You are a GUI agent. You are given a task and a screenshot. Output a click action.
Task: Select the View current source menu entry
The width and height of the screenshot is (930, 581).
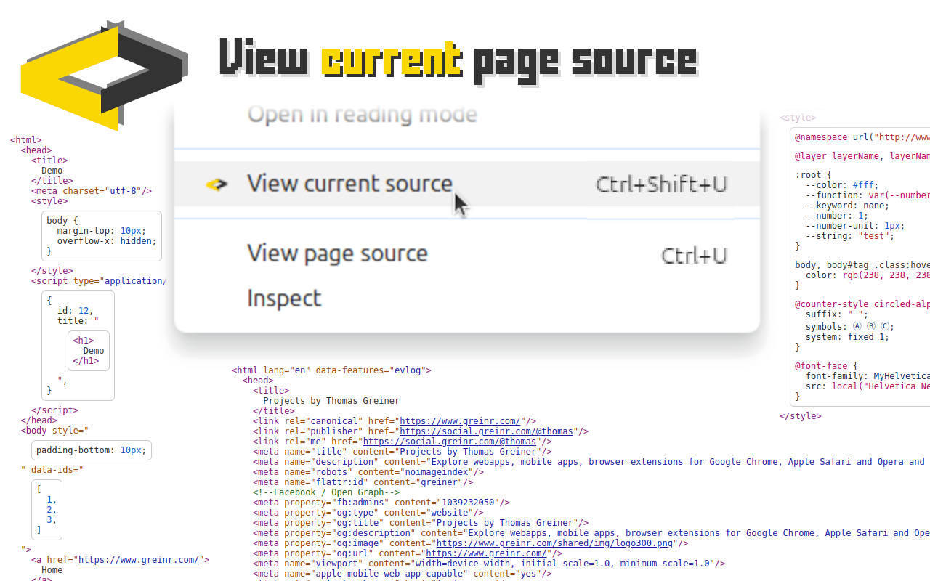point(467,184)
